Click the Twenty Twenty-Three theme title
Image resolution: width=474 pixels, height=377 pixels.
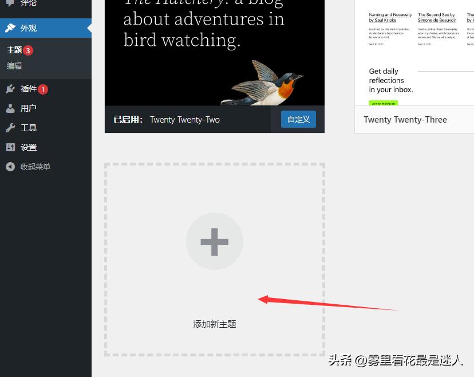pos(405,120)
